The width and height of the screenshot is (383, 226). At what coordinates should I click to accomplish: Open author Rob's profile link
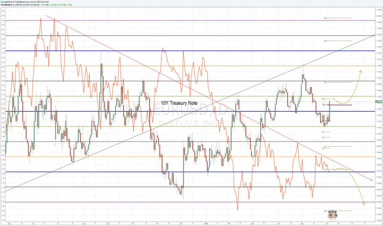pyautogui.click(x=2, y=2)
